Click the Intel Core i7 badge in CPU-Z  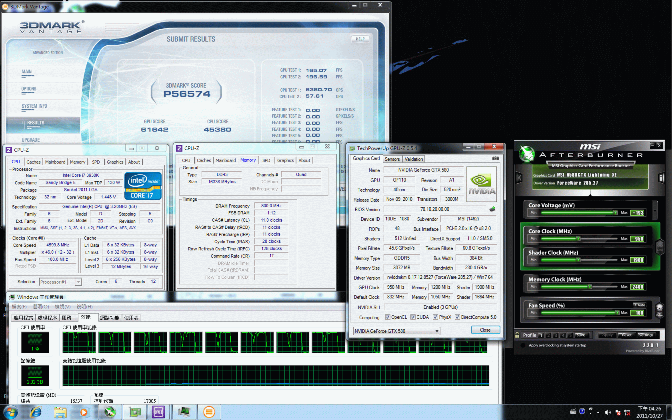[x=143, y=186]
